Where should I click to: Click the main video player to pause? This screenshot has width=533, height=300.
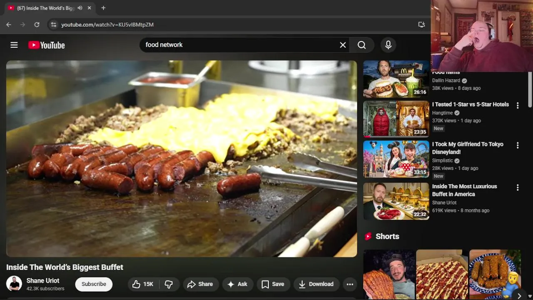pyautogui.click(x=182, y=159)
